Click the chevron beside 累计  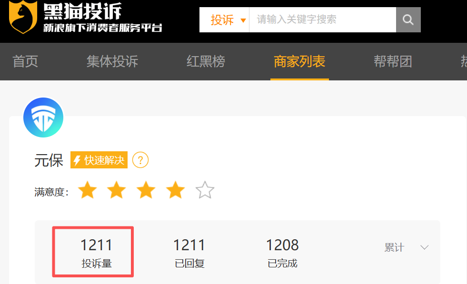click(x=425, y=247)
